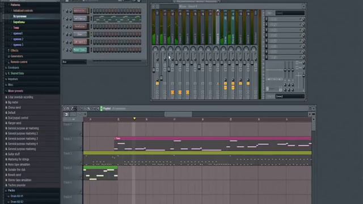Click first step button of the top channel

[x=95, y=11]
